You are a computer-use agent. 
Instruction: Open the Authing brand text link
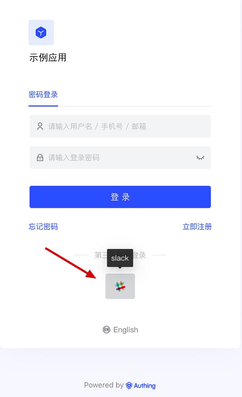point(145,386)
